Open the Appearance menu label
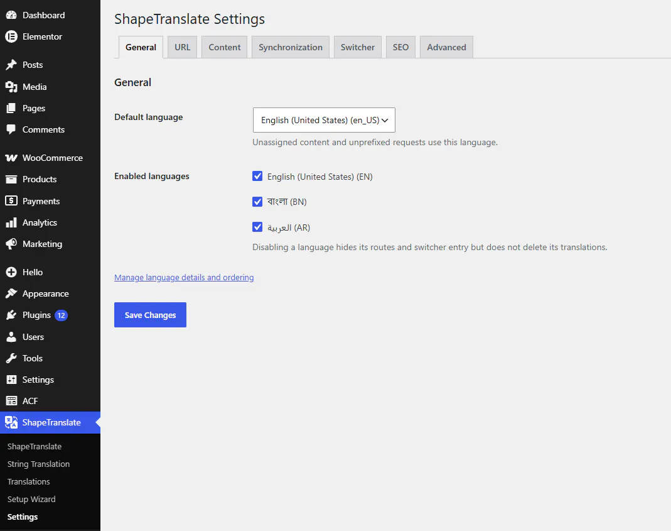The image size is (671, 531). coord(45,293)
